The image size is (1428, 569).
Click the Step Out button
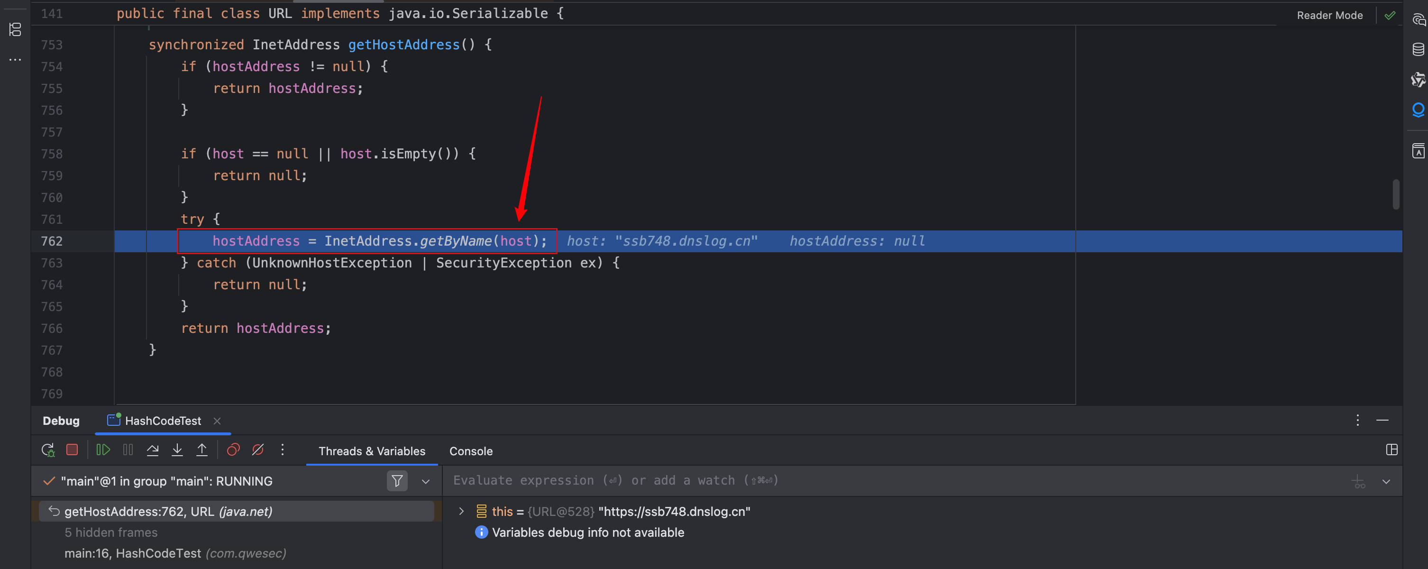(x=202, y=450)
